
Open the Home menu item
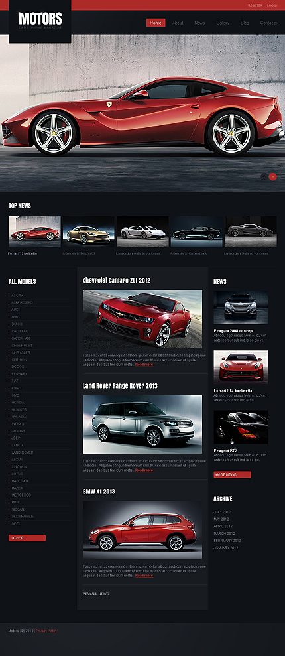[156, 23]
